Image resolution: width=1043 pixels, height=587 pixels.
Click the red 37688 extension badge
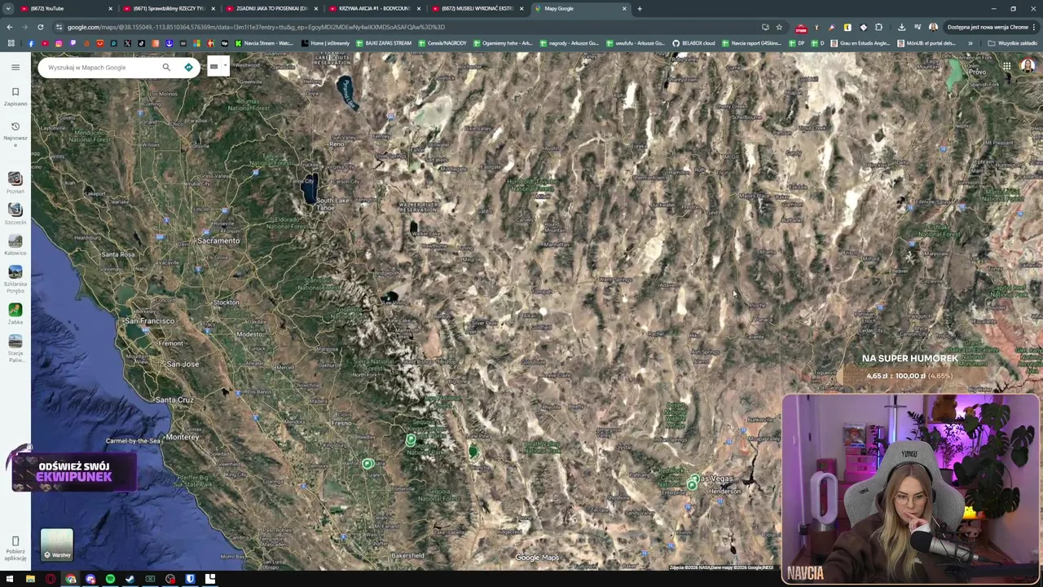point(801,28)
